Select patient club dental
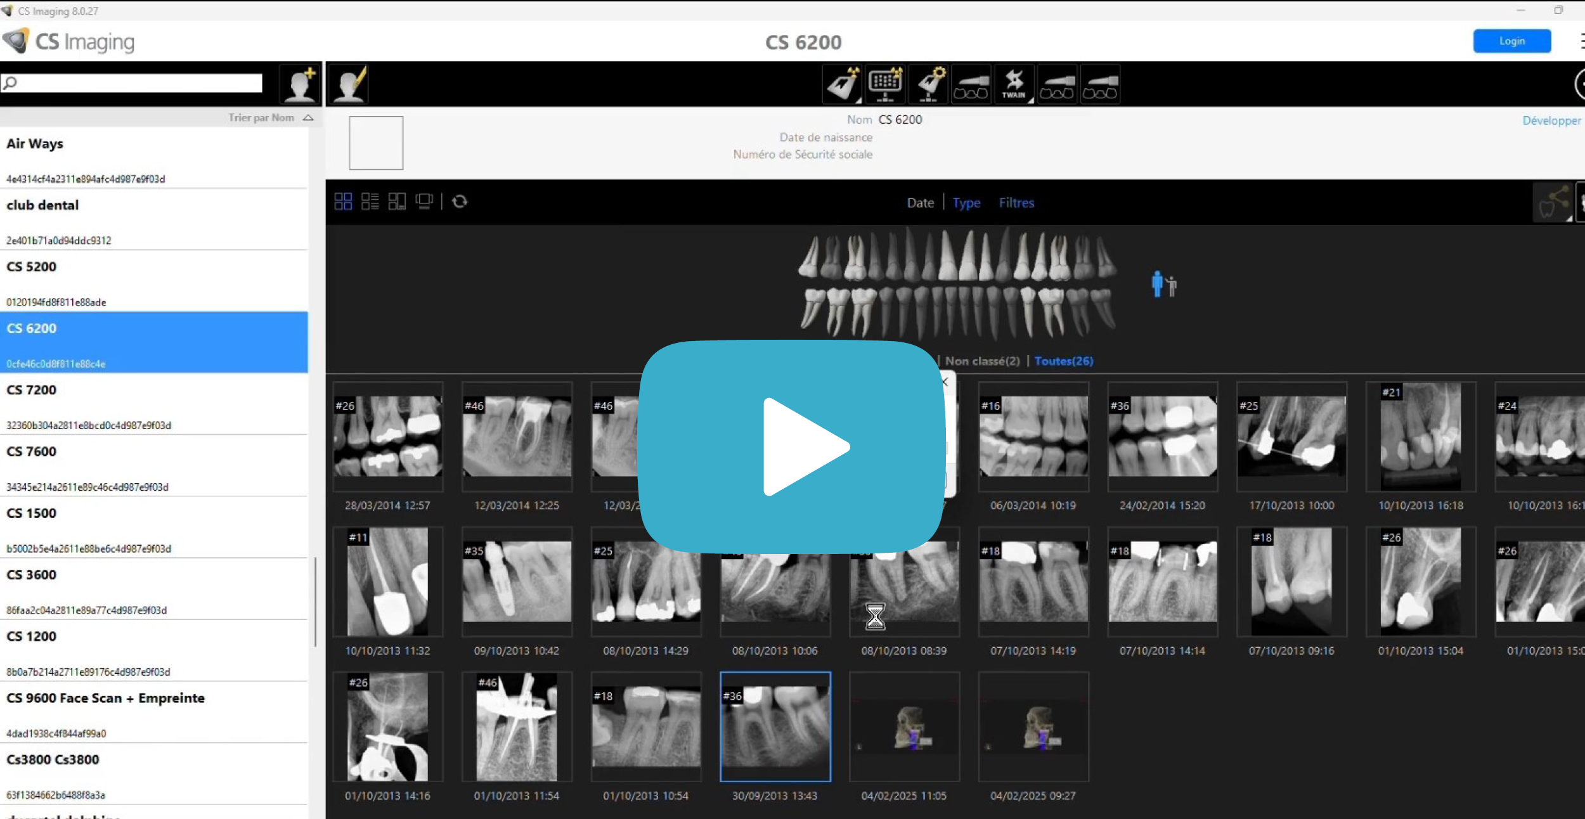 (x=154, y=219)
